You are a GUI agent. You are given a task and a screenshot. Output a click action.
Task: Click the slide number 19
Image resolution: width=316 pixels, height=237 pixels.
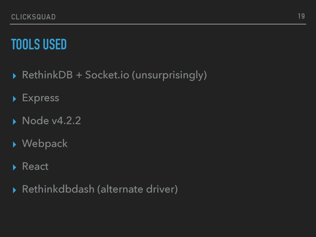tap(301, 16)
